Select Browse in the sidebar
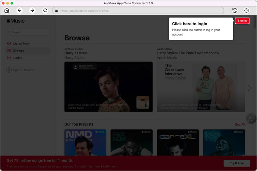257x171 pixels. [28, 51]
